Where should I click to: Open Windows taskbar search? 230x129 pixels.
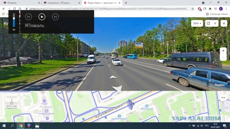coord(12,126)
